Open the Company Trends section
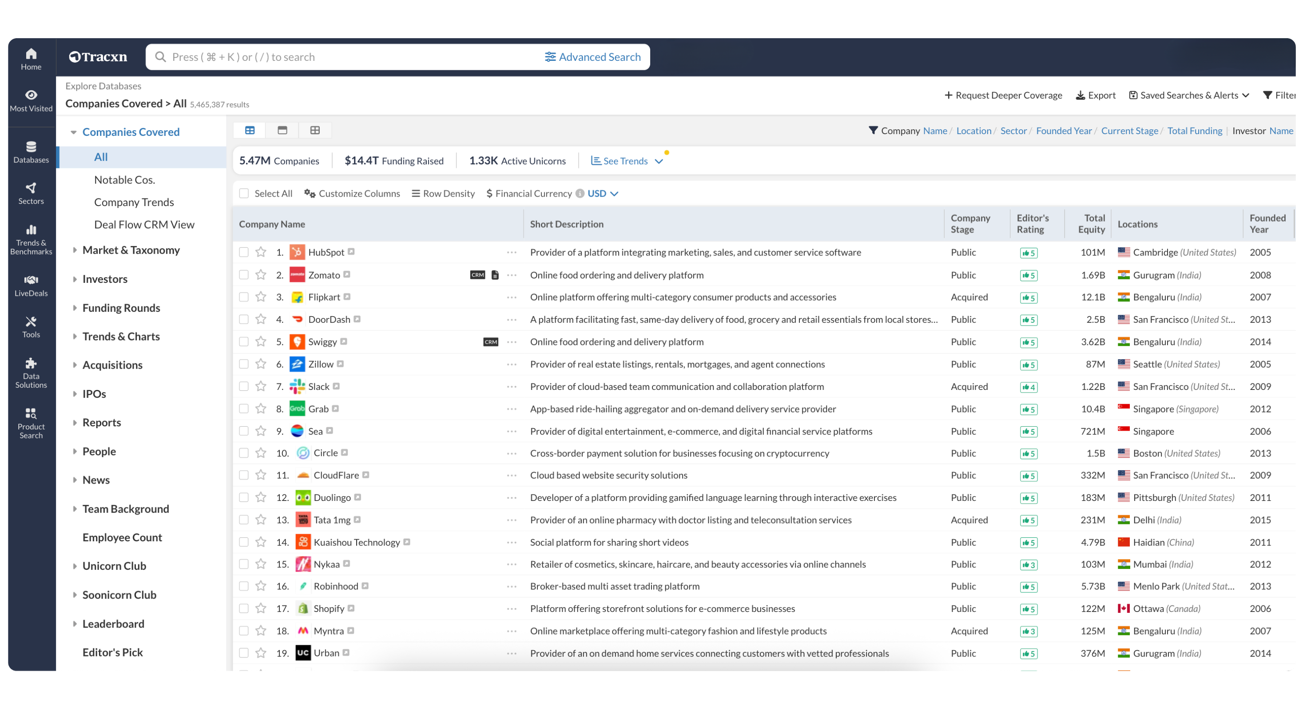Image resolution: width=1303 pixels, height=707 pixels. click(134, 202)
